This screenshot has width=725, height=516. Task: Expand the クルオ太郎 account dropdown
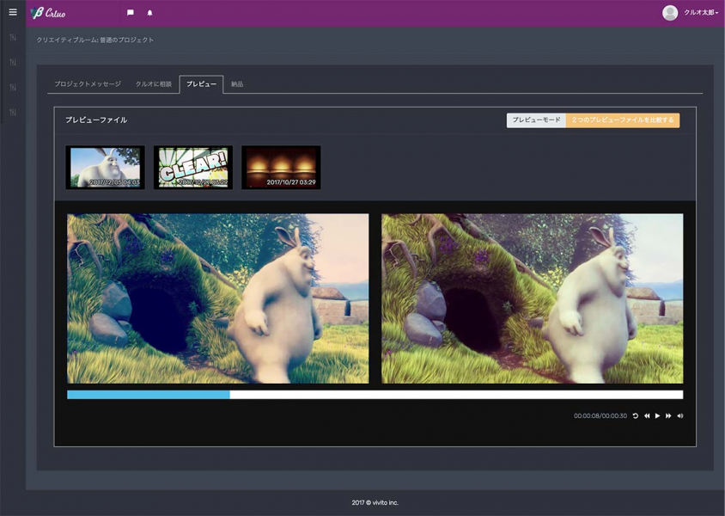click(701, 13)
